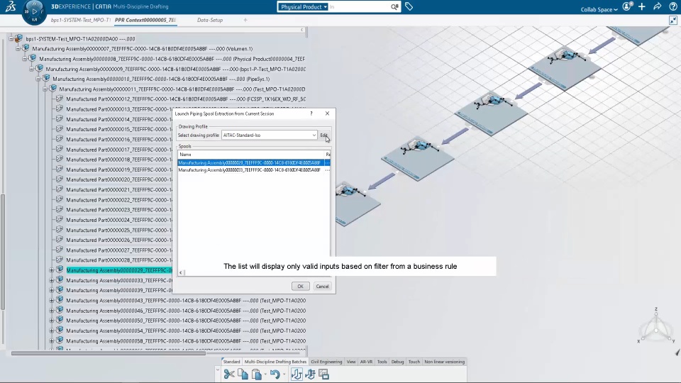The width and height of the screenshot is (681, 383).
Task: Switch to PPR Context00000005 tab
Action: click(x=145, y=20)
